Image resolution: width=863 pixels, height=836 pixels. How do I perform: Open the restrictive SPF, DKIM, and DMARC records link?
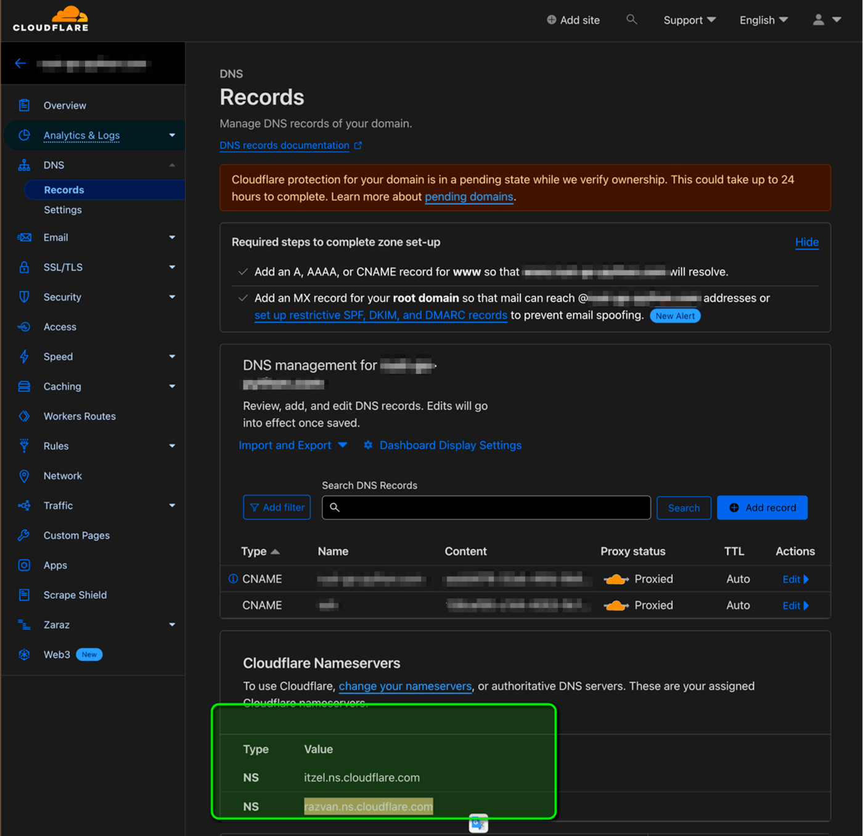(381, 315)
